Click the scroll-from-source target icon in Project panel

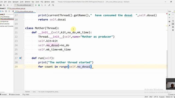click(x=6, y=11)
